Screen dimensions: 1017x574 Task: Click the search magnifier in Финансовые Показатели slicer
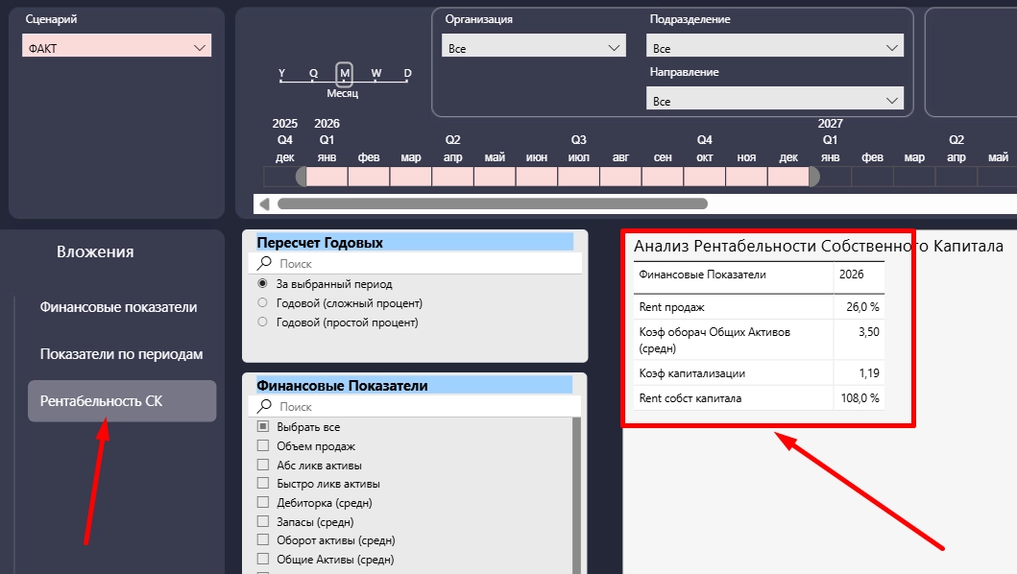click(264, 406)
